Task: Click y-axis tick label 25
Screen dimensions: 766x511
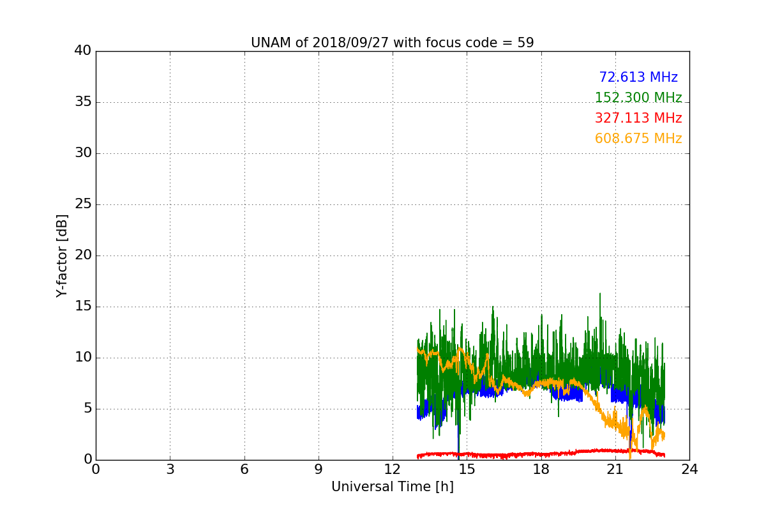Action: pos(83,204)
